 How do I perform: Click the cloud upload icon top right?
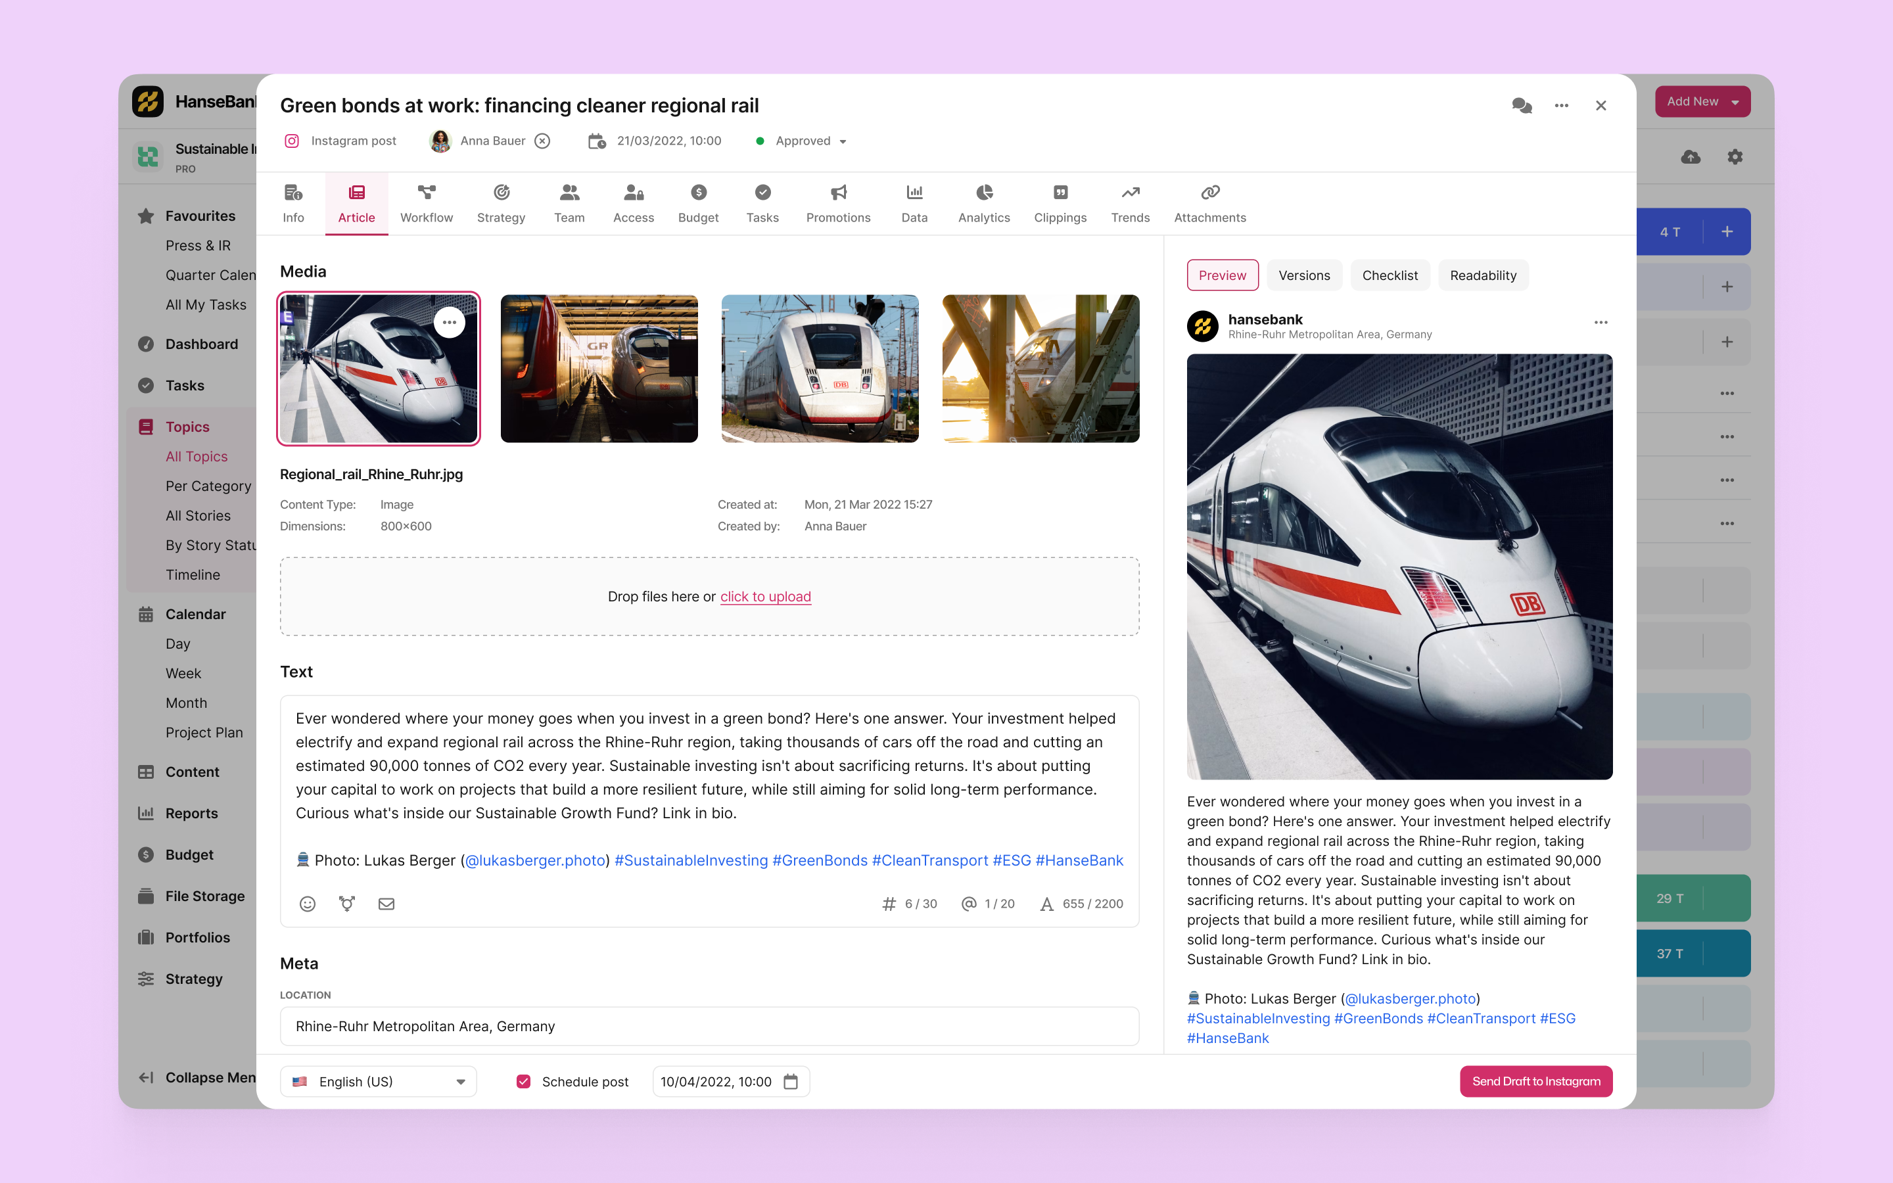click(x=1691, y=156)
